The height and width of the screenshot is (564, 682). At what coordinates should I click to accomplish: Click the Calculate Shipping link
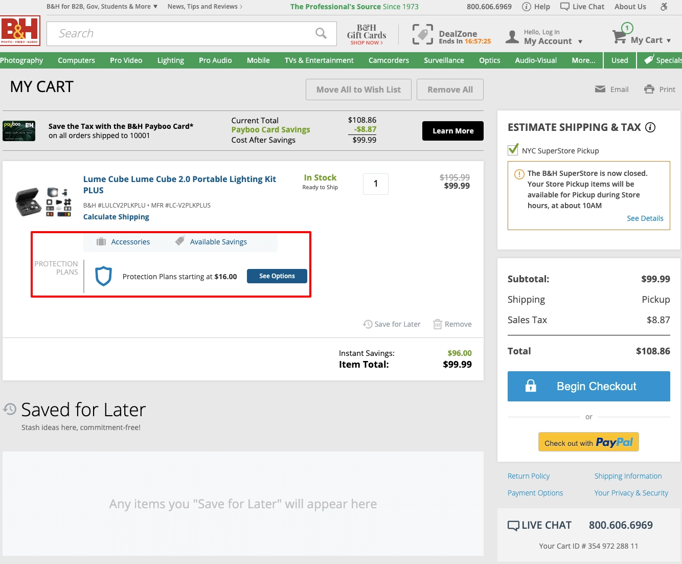pos(116,217)
